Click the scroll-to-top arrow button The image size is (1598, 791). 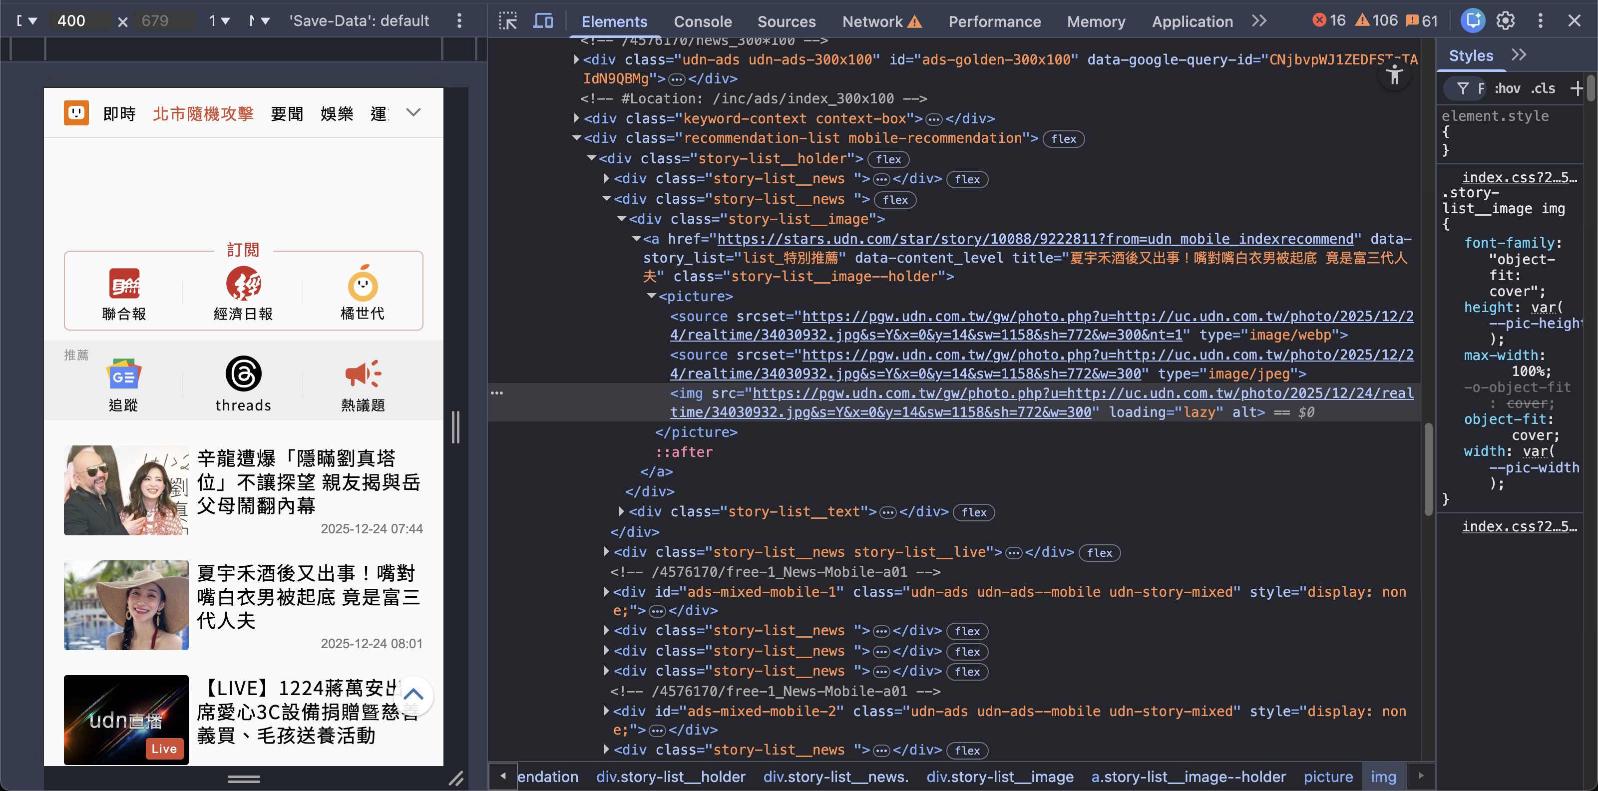pyautogui.click(x=413, y=696)
